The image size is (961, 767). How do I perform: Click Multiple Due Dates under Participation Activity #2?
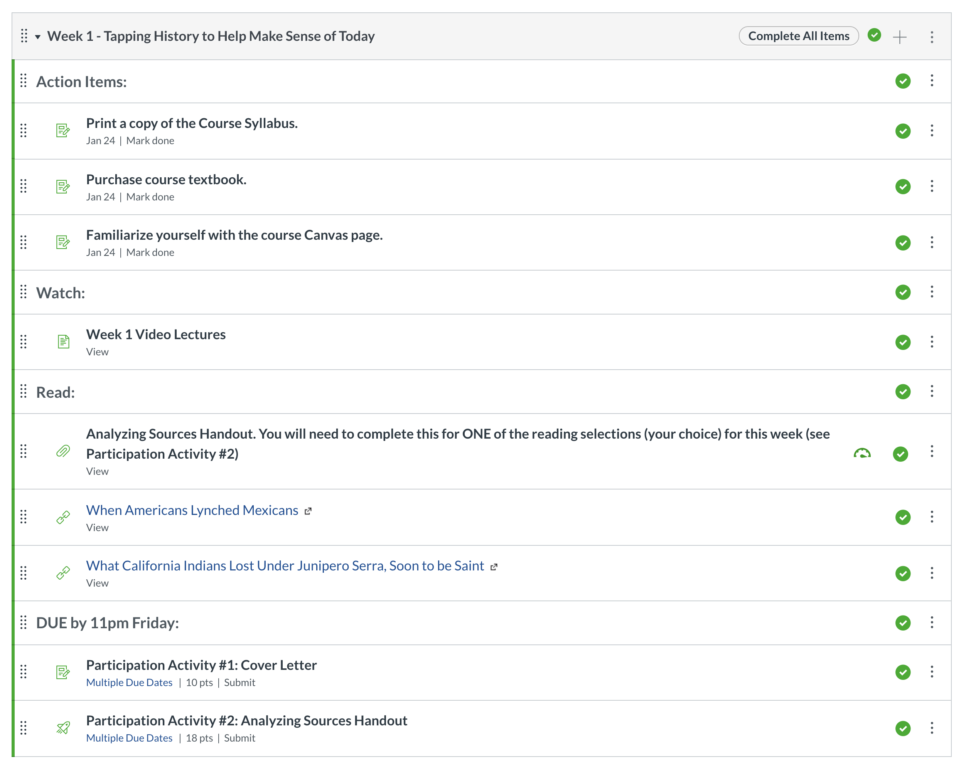[129, 738]
